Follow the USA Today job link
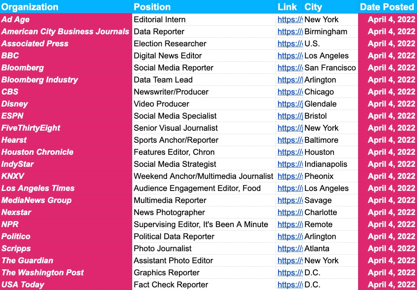Viewport: 417px width, 290px height. 290,285
